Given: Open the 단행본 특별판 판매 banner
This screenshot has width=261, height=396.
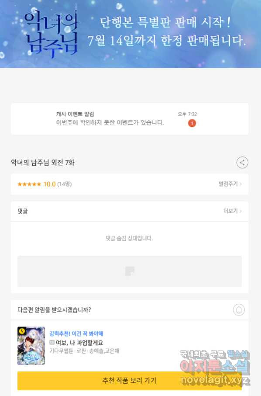Looking at the screenshot, I should tap(130, 34).
